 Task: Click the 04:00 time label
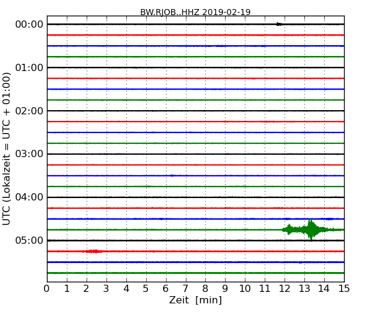pyautogui.click(x=29, y=197)
